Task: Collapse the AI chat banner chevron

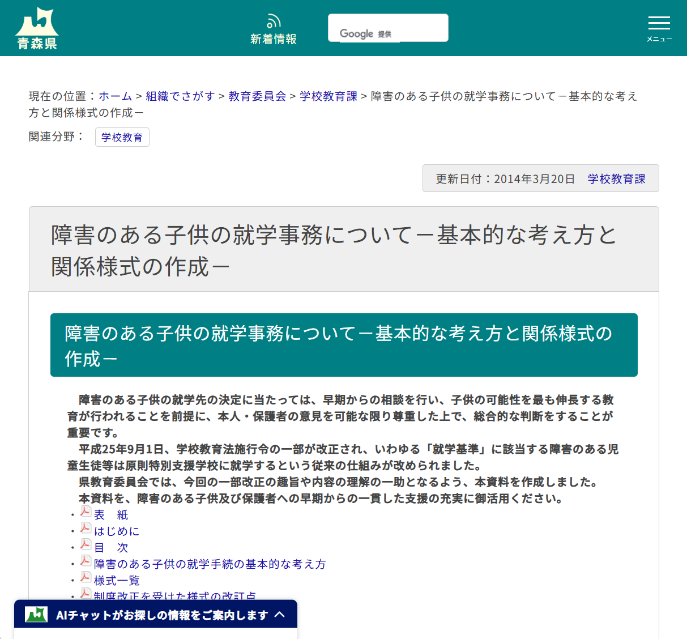Action: (280, 614)
